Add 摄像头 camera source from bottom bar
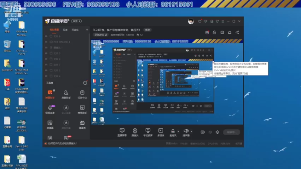 point(135,132)
